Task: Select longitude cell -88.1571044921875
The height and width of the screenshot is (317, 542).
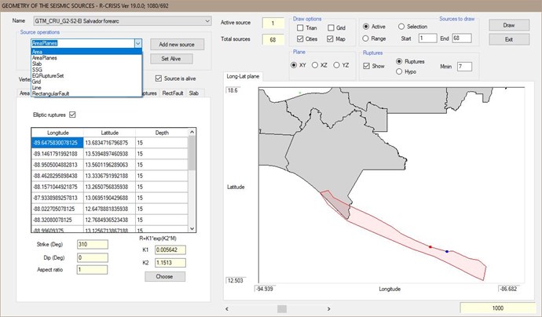Action: click(57, 187)
